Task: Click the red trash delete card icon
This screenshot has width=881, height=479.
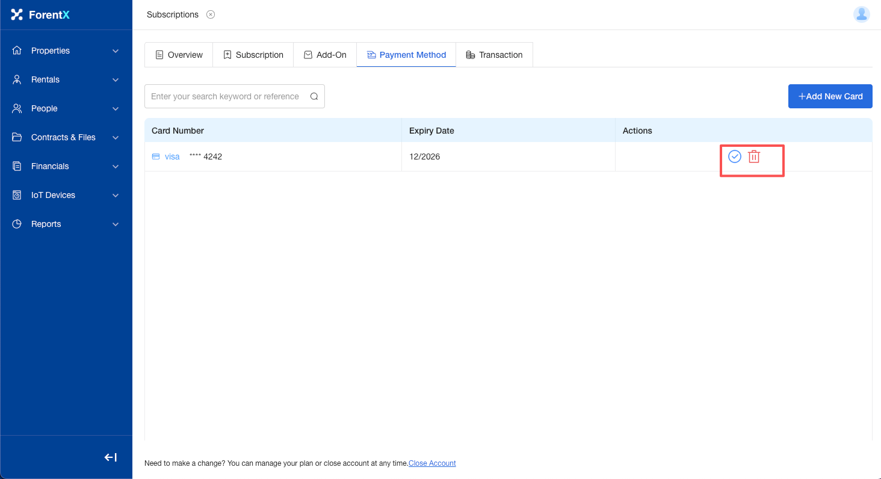Action: (x=754, y=156)
